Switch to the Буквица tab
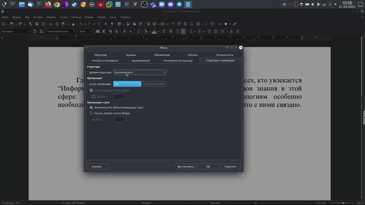Viewport: 365px width, 205px height. 131,55
